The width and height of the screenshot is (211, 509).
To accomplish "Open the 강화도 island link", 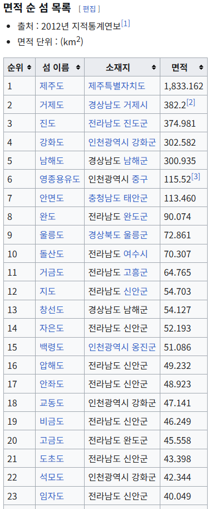I will click(x=52, y=142).
